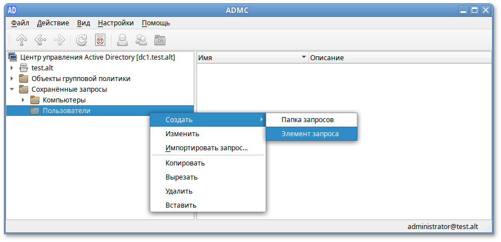Choose Изменить from the context menu
The width and height of the screenshot is (501, 242).
click(x=208, y=134)
